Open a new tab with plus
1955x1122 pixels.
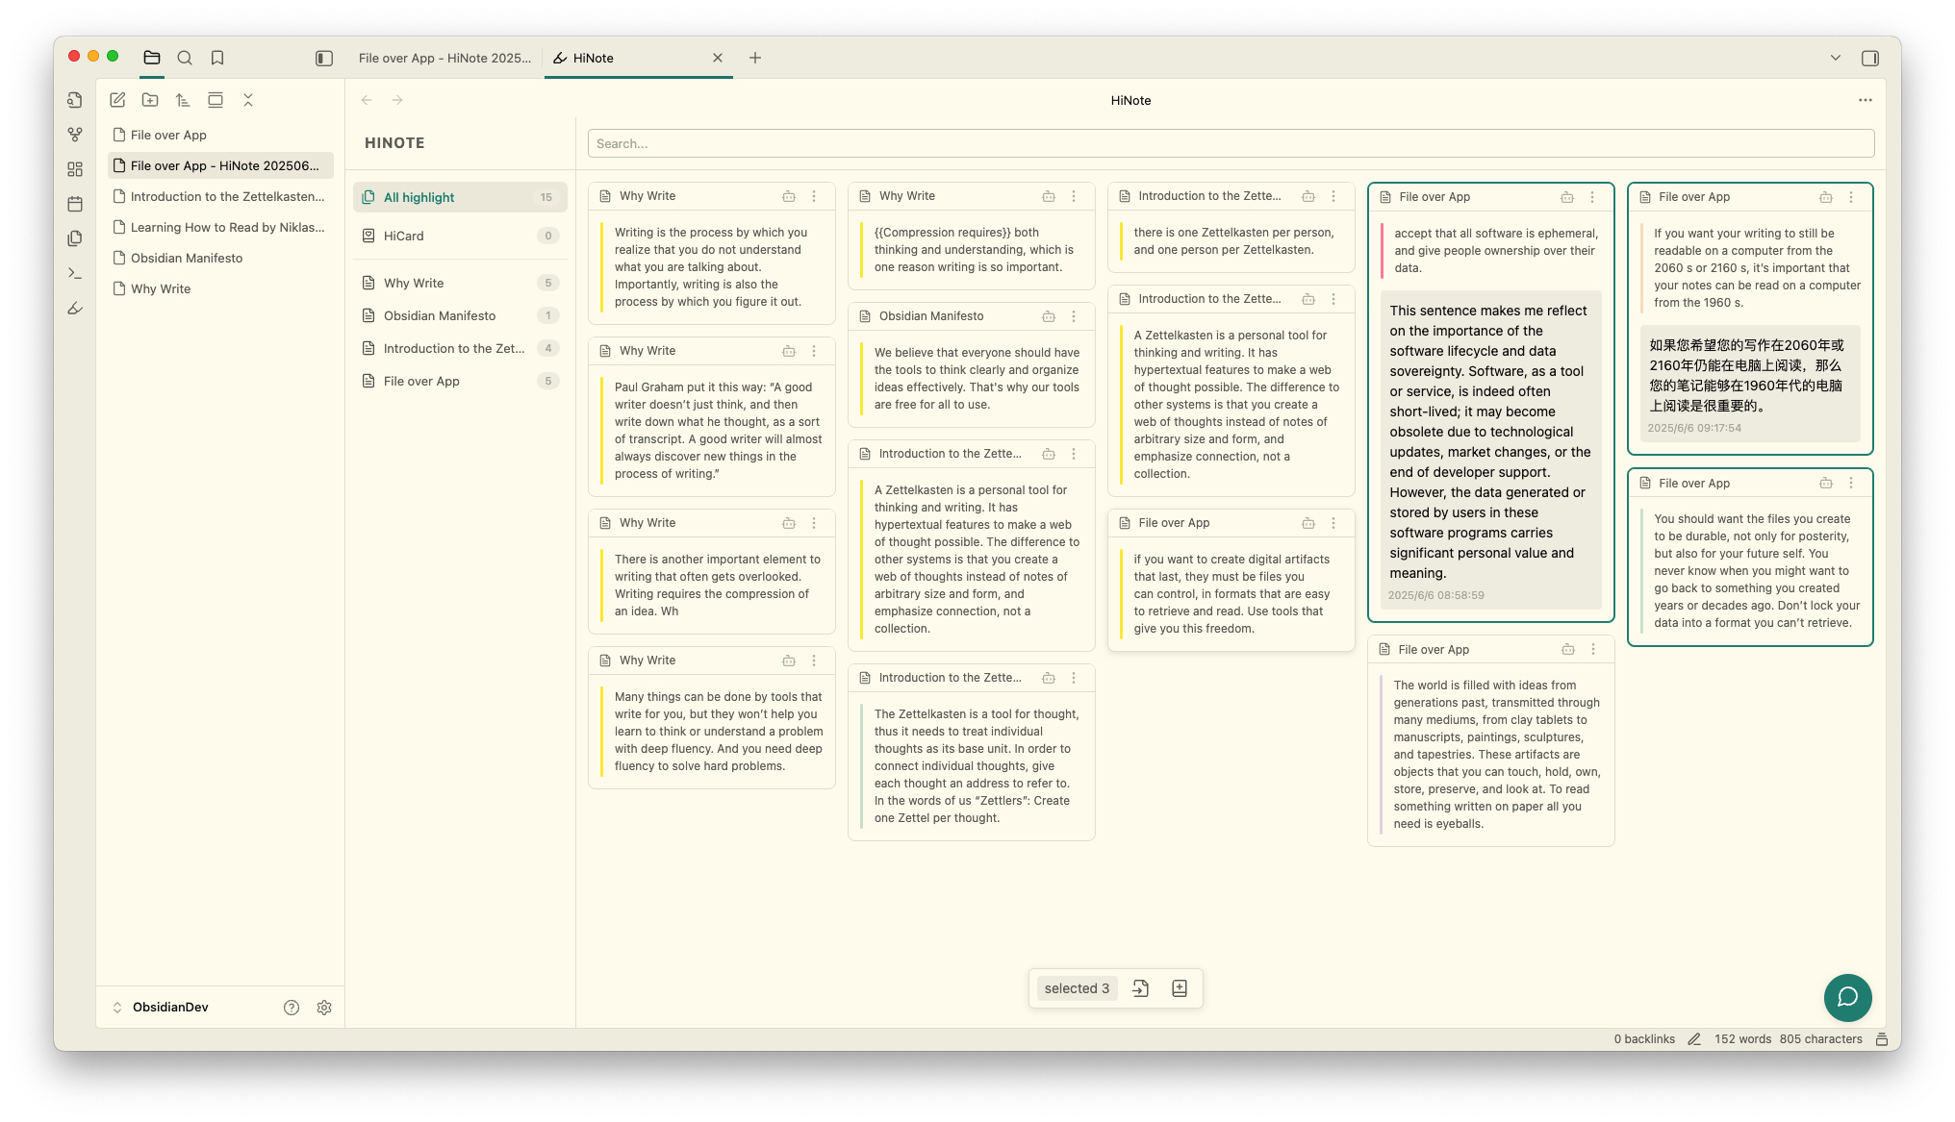(x=755, y=58)
